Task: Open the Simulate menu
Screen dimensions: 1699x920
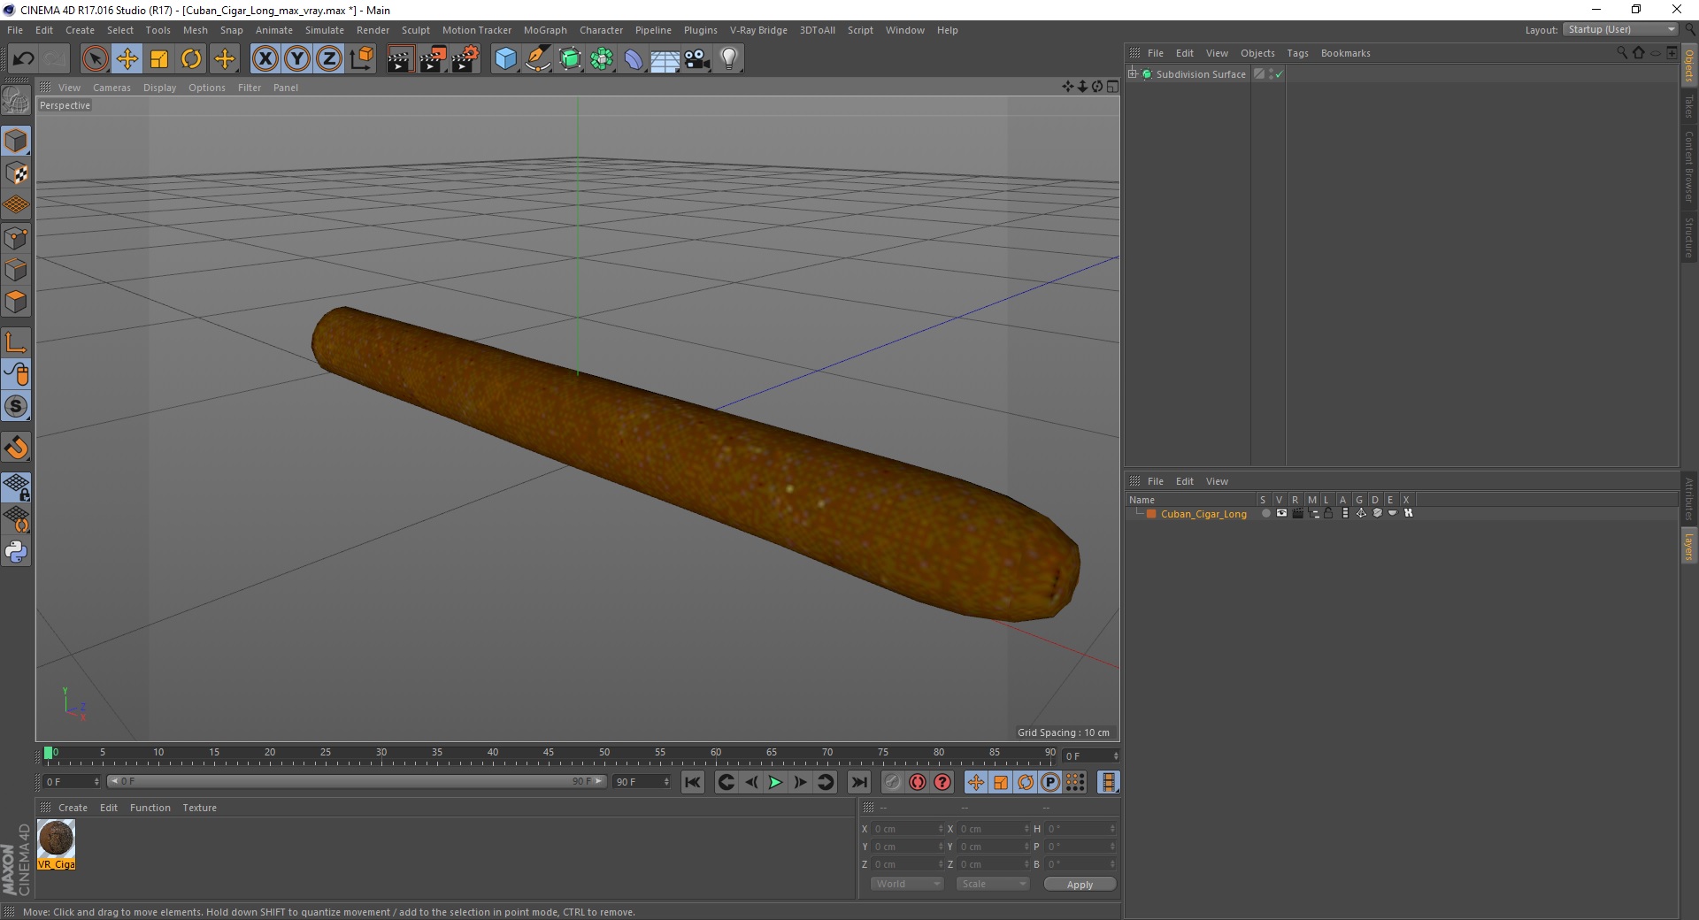Action: [x=325, y=30]
